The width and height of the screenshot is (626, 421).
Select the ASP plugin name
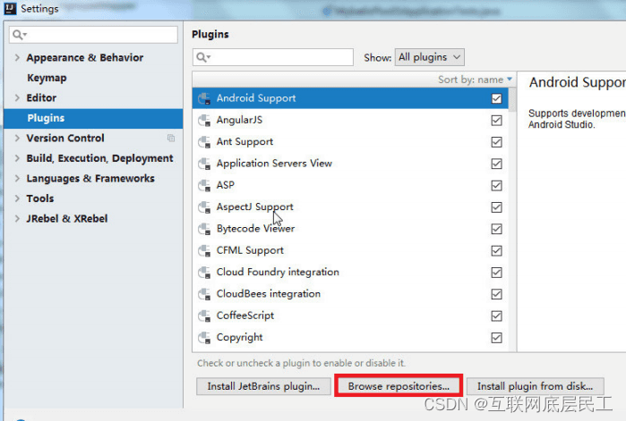click(x=225, y=185)
